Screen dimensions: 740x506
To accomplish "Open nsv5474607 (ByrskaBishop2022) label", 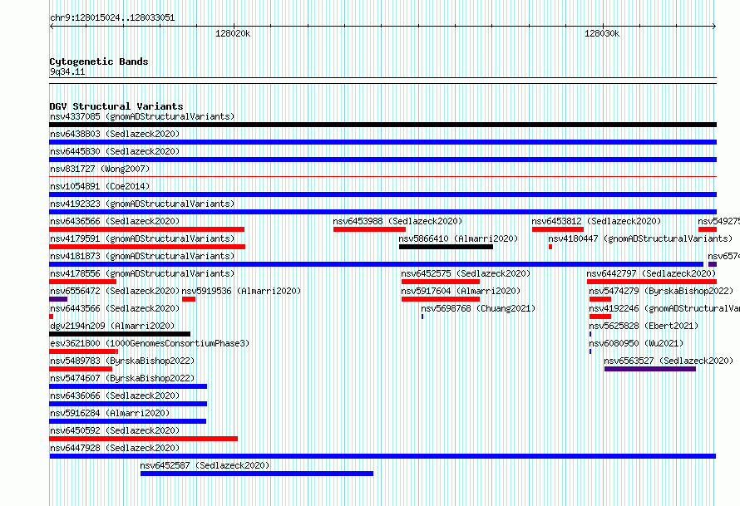I will (122, 378).
